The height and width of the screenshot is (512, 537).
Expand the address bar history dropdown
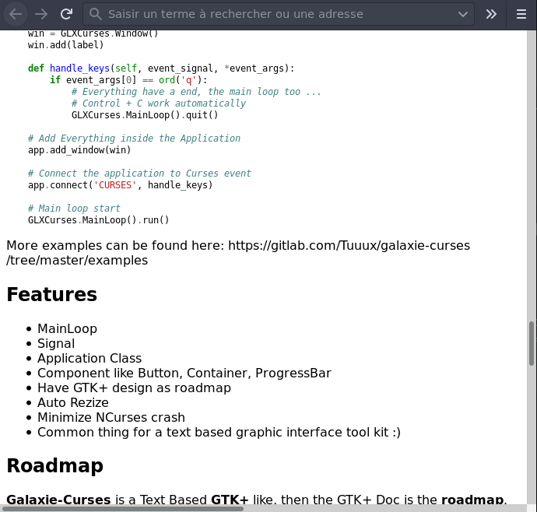coord(464,14)
